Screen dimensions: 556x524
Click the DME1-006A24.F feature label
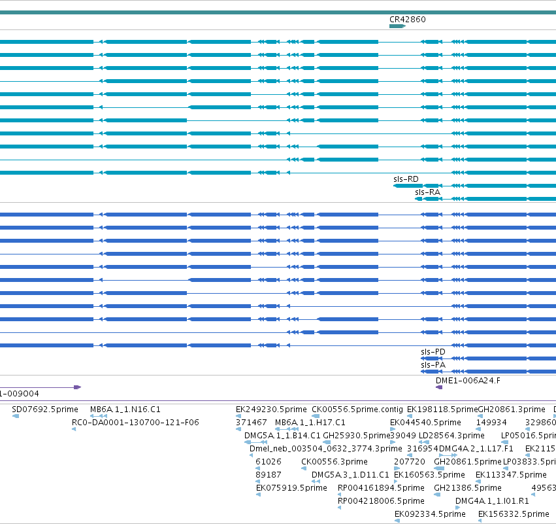coord(468,381)
